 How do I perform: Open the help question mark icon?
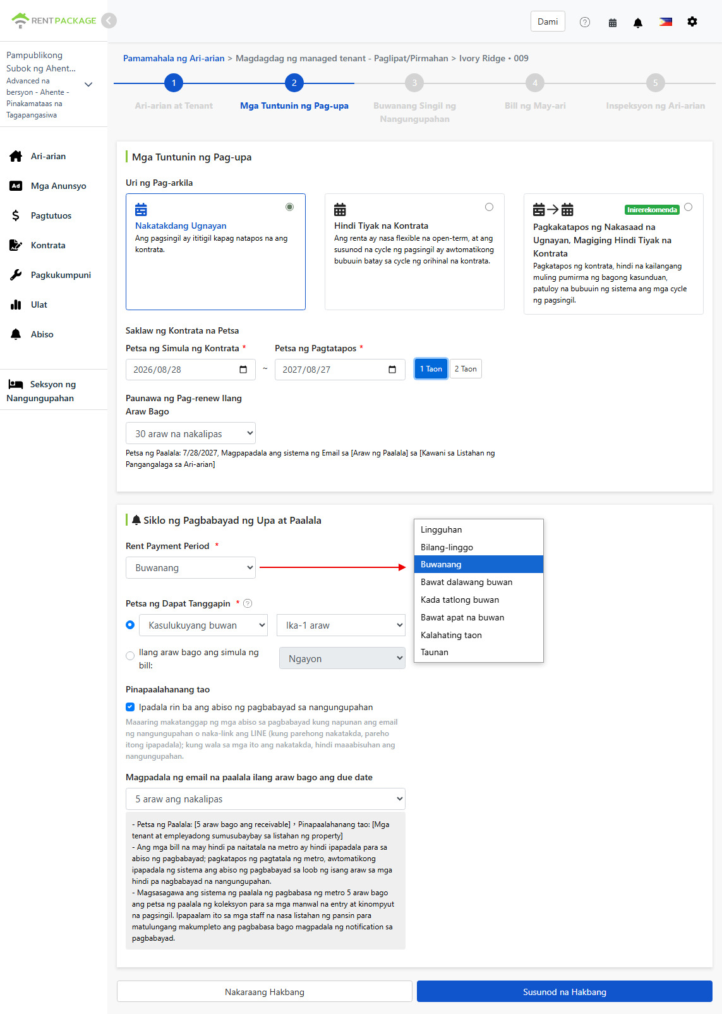[x=585, y=22]
